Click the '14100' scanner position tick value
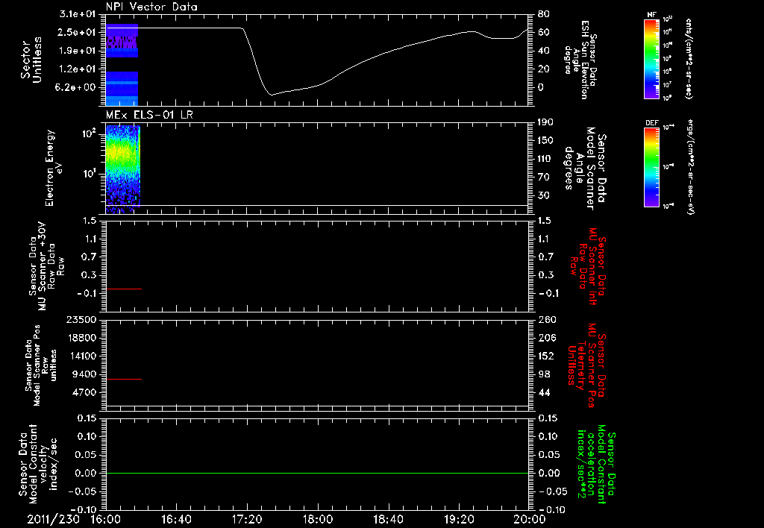The width and height of the screenshot is (764, 528). [x=81, y=356]
